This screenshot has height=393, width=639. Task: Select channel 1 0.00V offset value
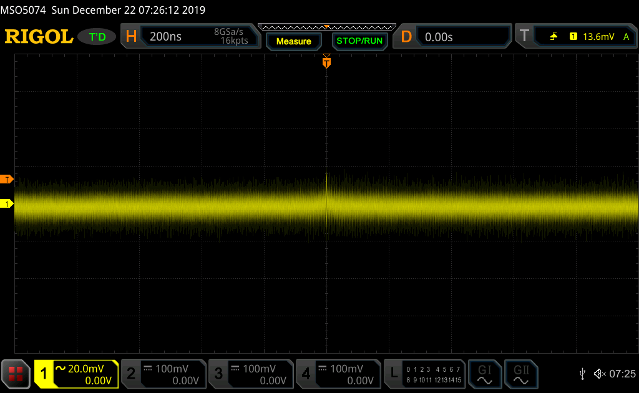pos(98,381)
